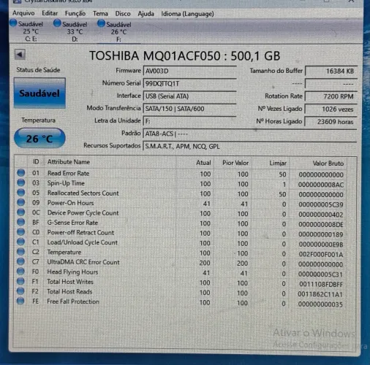The width and height of the screenshot is (370, 365).
Task: Open the Editar menu
Action: pos(50,13)
